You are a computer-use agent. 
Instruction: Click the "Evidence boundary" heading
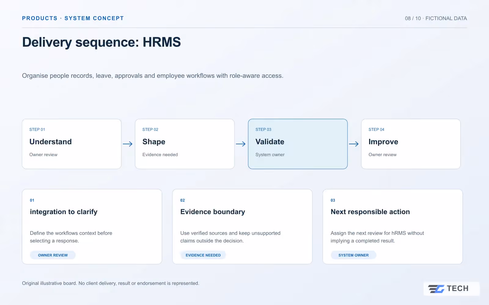pyautogui.click(x=213, y=212)
